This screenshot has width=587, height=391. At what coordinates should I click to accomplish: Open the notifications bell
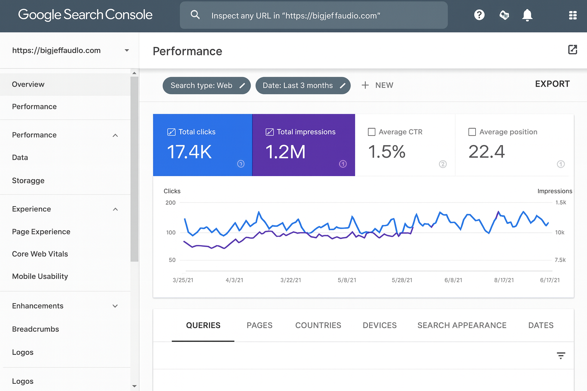[x=527, y=15]
